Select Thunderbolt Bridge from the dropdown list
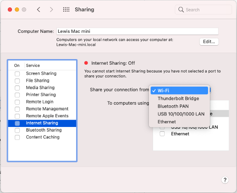 coord(179,98)
